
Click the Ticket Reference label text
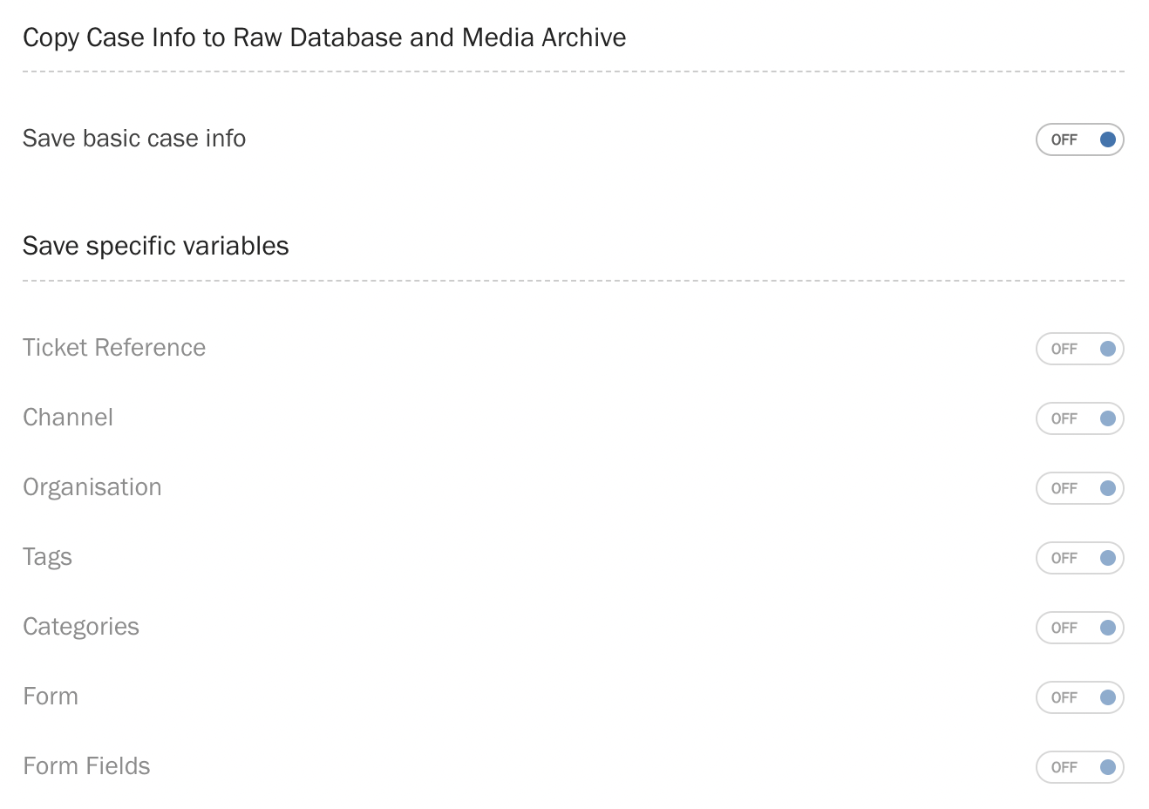114,348
